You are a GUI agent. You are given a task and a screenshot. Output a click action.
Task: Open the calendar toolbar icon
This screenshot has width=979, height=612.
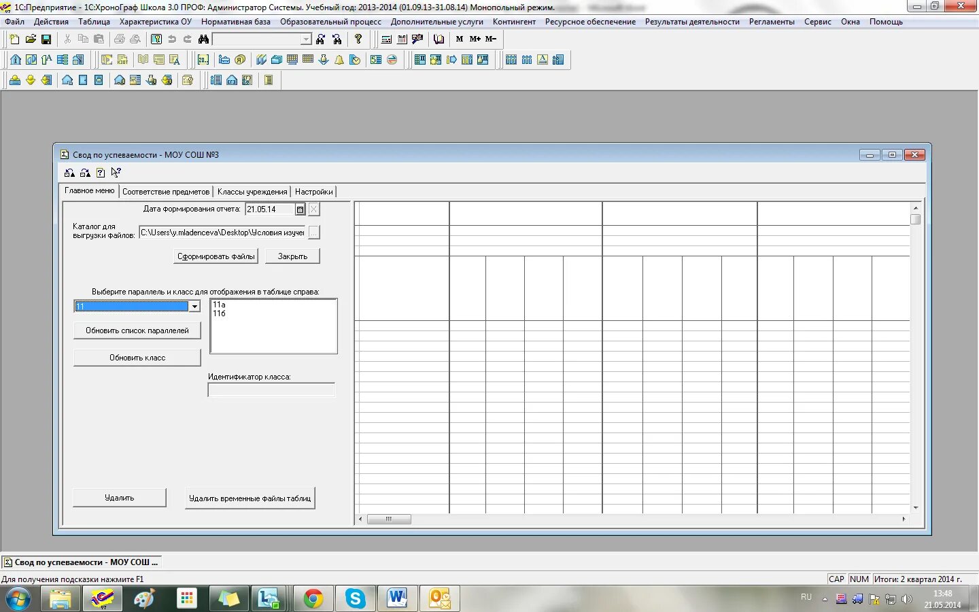click(402, 39)
